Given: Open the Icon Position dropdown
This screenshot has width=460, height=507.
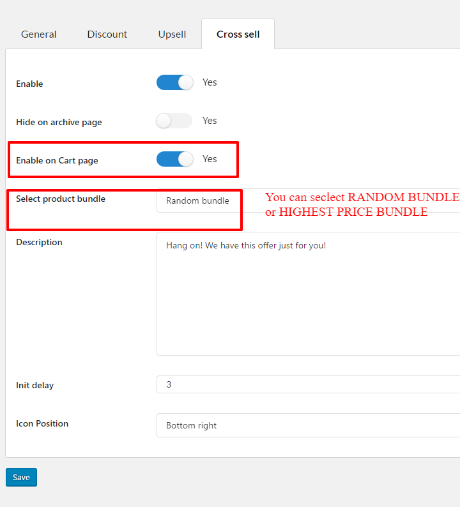Looking at the screenshot, I should (309, 425).
